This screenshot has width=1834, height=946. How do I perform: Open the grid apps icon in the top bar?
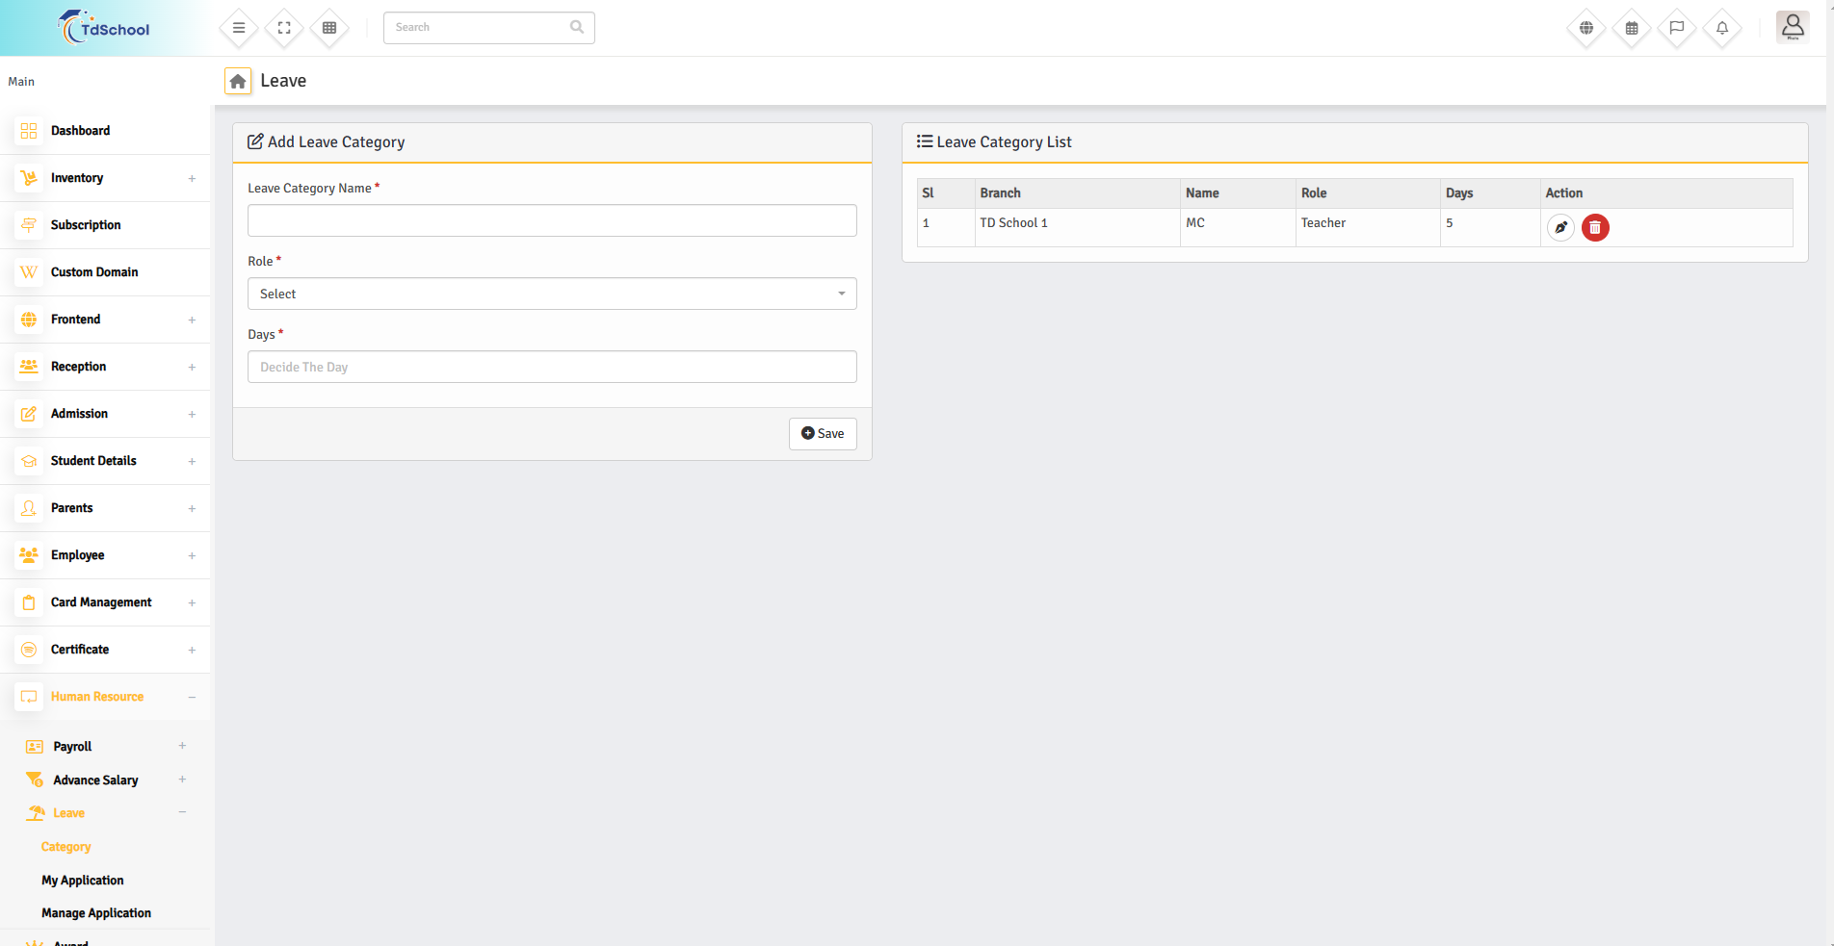coord(329,28)
